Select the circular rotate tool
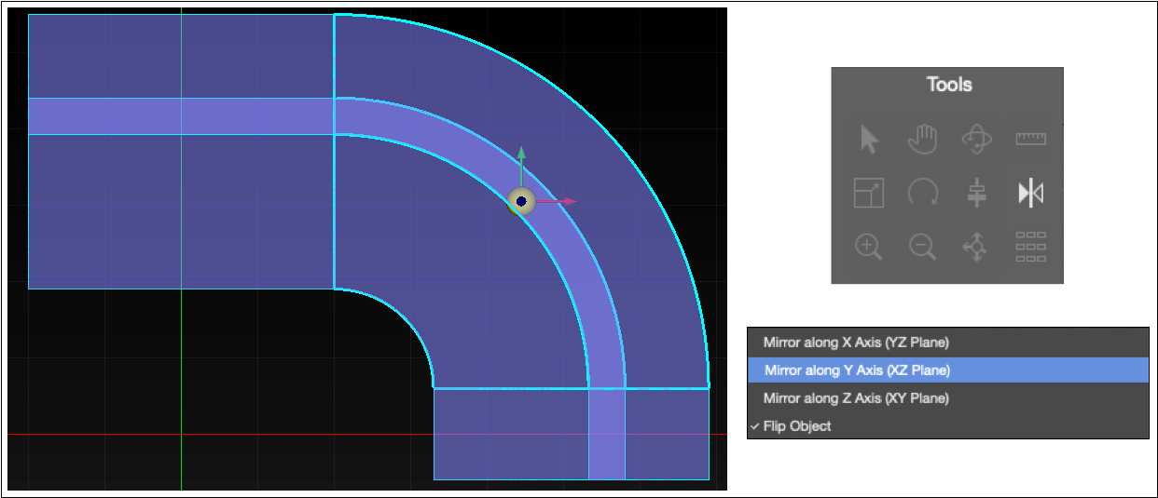The height and width of the screenshot is (498, 1158). click(922, 194)
